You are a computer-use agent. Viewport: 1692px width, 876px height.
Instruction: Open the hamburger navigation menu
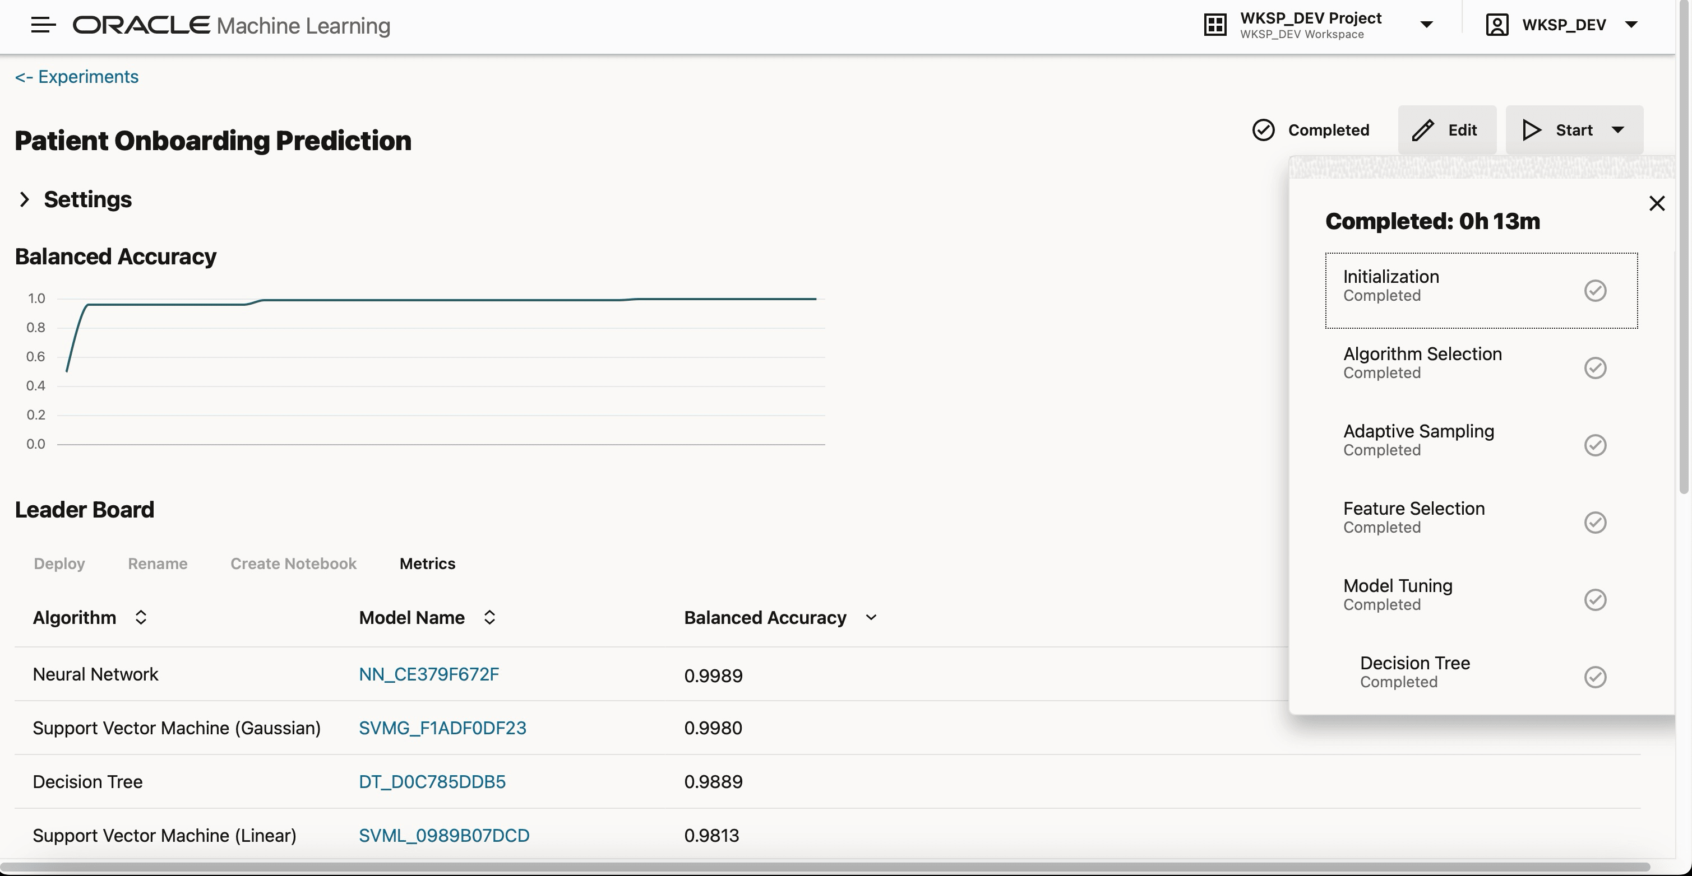point(43,25)
